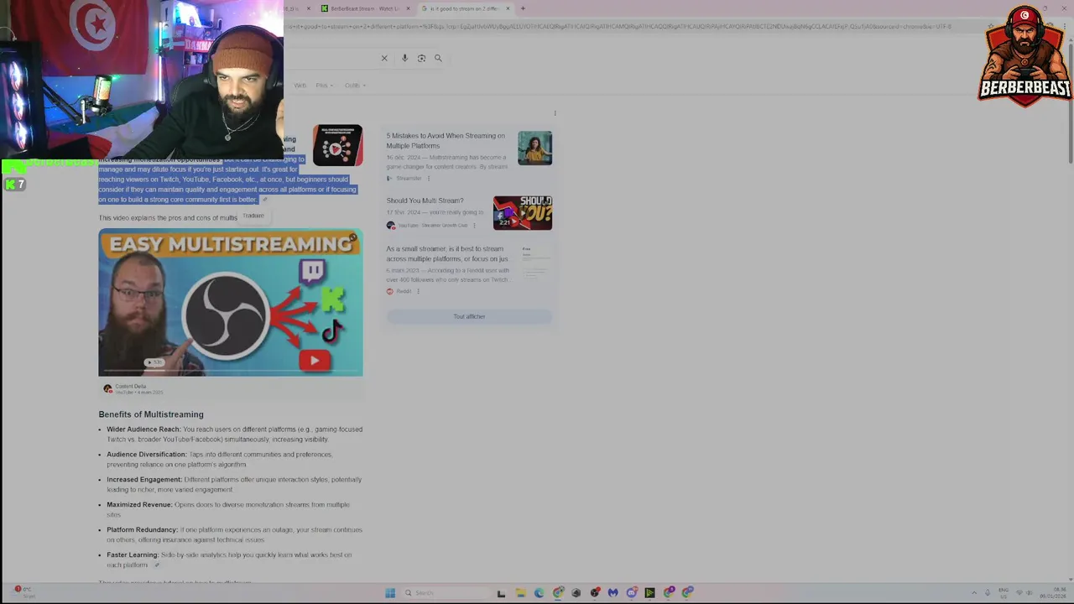The image size is (1074, 604).
Task: Click the 'Benefits of Multistreaming' heading
Action: 151,414
